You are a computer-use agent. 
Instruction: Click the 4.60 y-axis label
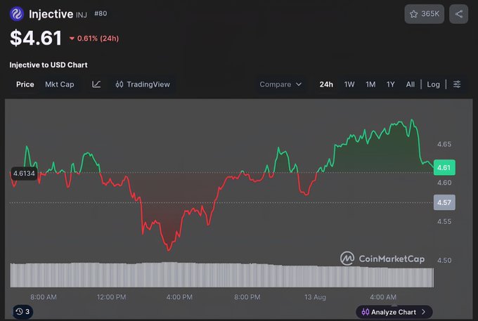pos(444,183)
